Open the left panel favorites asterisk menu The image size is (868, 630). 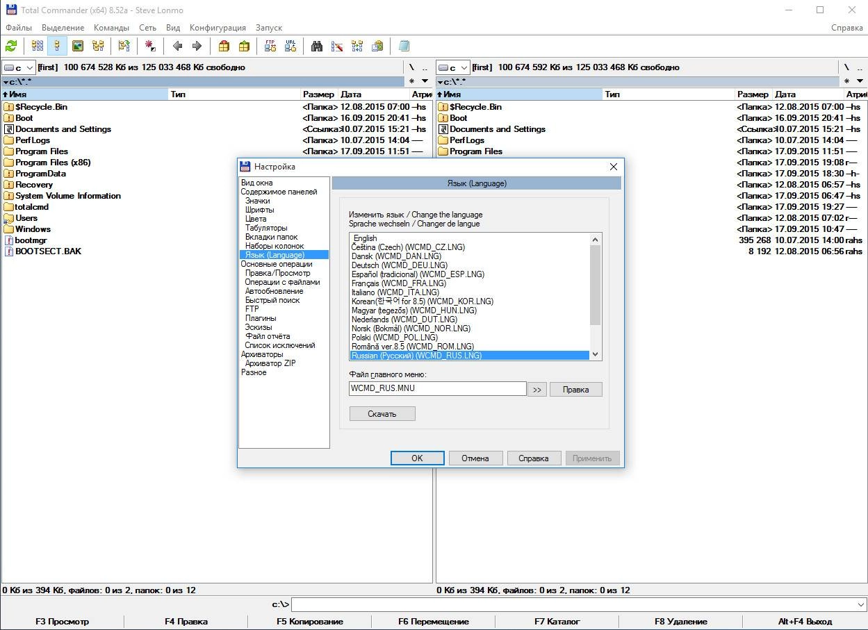[411, 81]
